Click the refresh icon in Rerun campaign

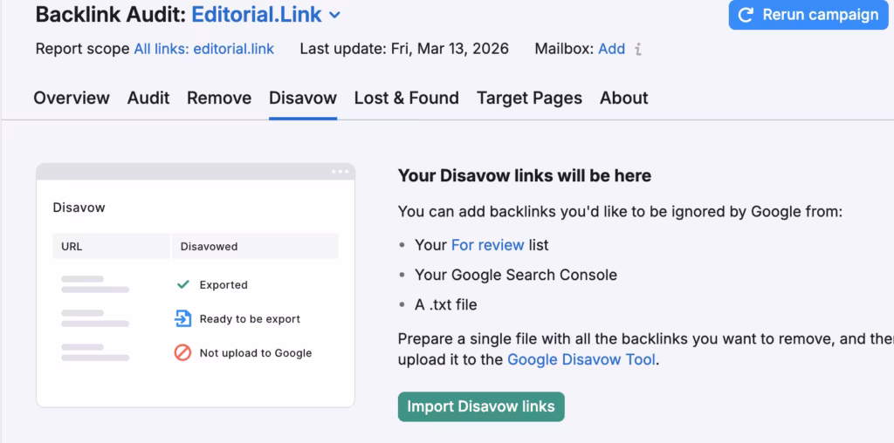(x=746, y=15)
